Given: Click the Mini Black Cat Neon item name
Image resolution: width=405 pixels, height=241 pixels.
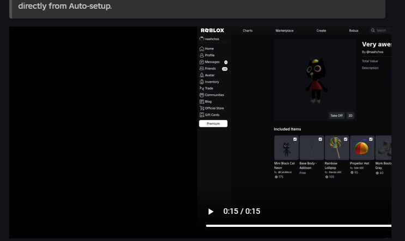Looking at the screenshot, I should pyautogui.click(x=285, y=165).
